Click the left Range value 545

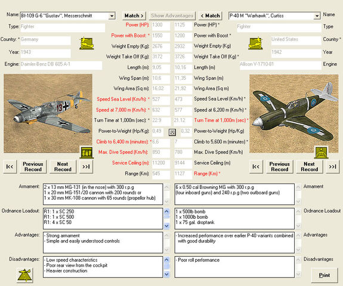pyautogui.click(x=161, y=175)
